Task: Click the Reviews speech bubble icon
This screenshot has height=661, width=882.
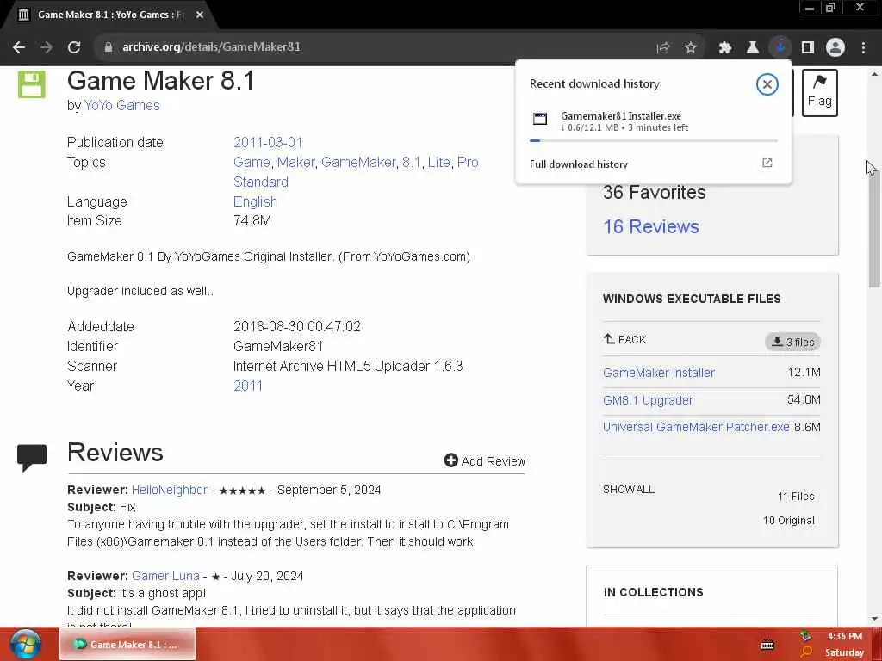Action: 32,458
